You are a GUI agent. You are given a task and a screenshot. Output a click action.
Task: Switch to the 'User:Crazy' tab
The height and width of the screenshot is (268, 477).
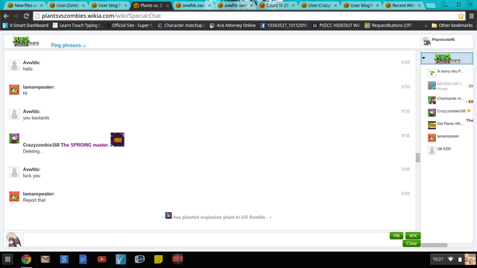coord(320,5)
